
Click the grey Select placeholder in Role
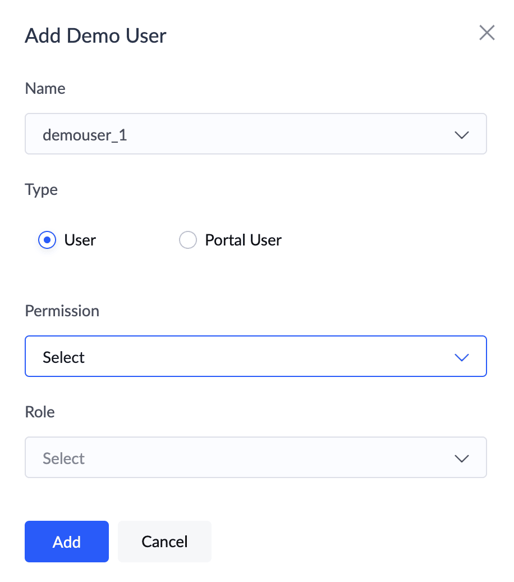click(x=64, y=459)
